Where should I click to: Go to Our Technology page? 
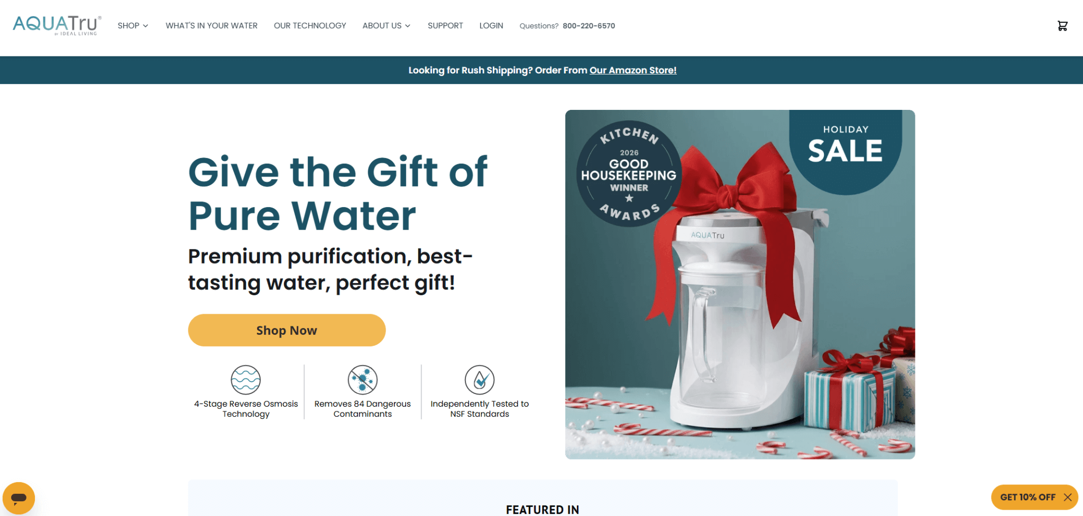[x=310, y=25]
